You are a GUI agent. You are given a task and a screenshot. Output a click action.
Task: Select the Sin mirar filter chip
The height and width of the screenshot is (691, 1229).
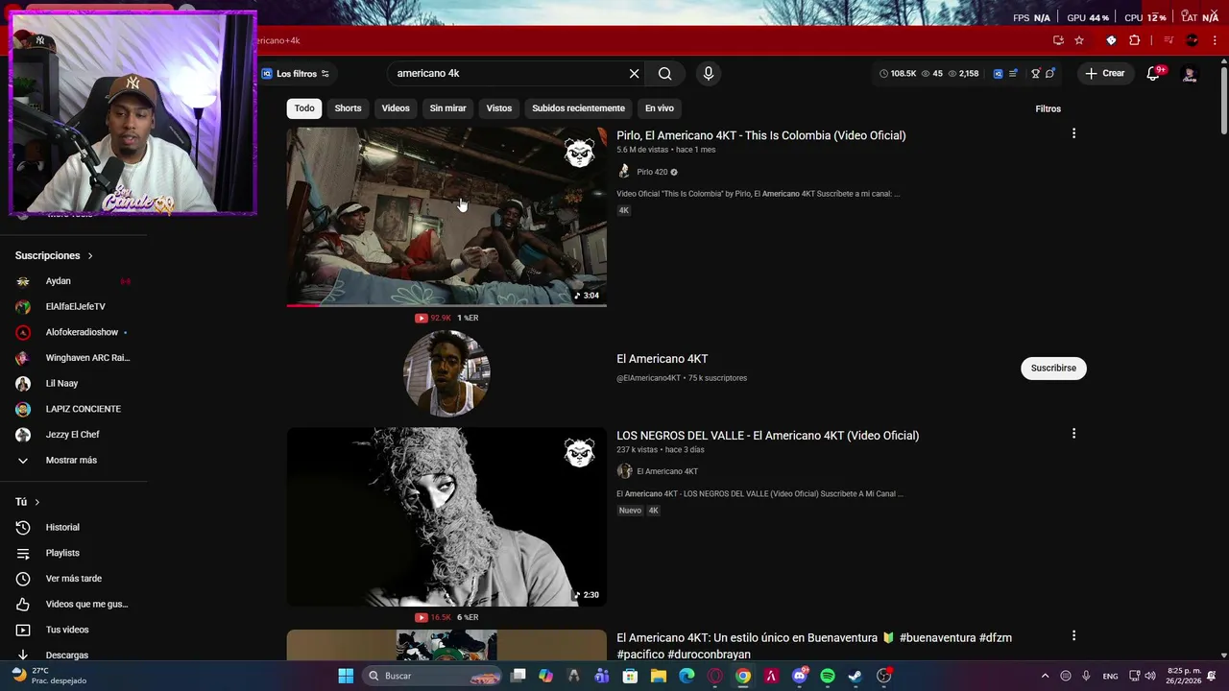[x=447, y=108]
